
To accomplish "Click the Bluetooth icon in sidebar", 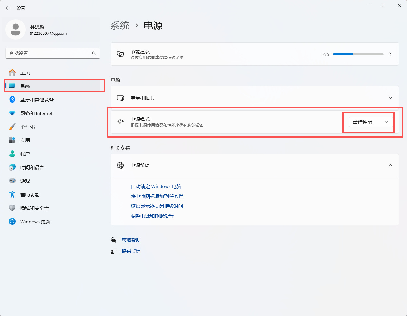I will (12, 99).
